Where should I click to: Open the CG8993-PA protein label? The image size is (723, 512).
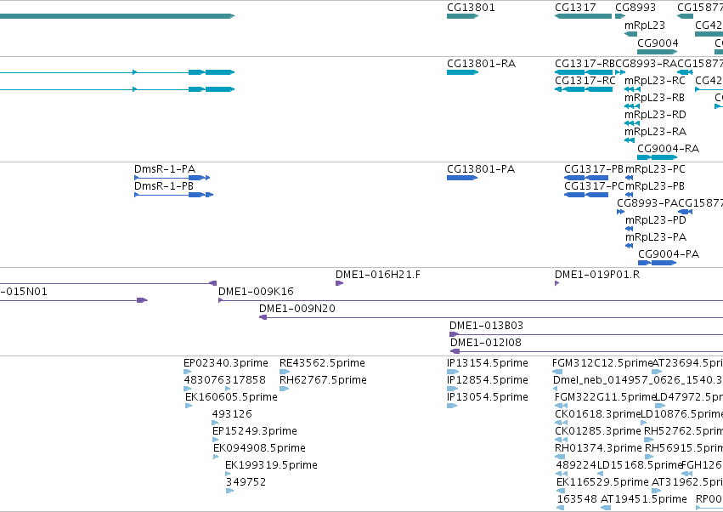click(647, 203)
